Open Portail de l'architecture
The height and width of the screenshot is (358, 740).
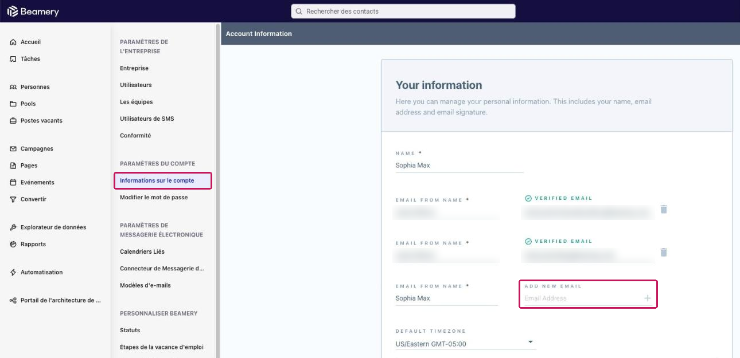[61, 301]
